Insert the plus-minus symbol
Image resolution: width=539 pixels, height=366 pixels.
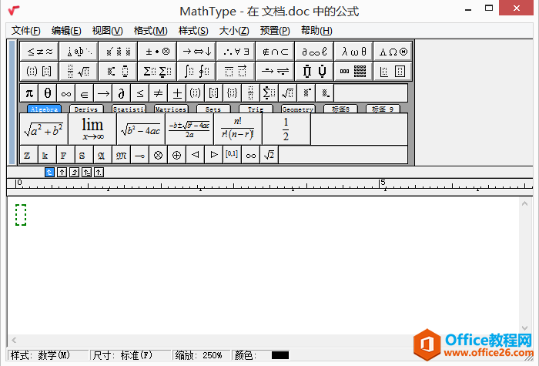pyautogui.click(x=176, y=93)
